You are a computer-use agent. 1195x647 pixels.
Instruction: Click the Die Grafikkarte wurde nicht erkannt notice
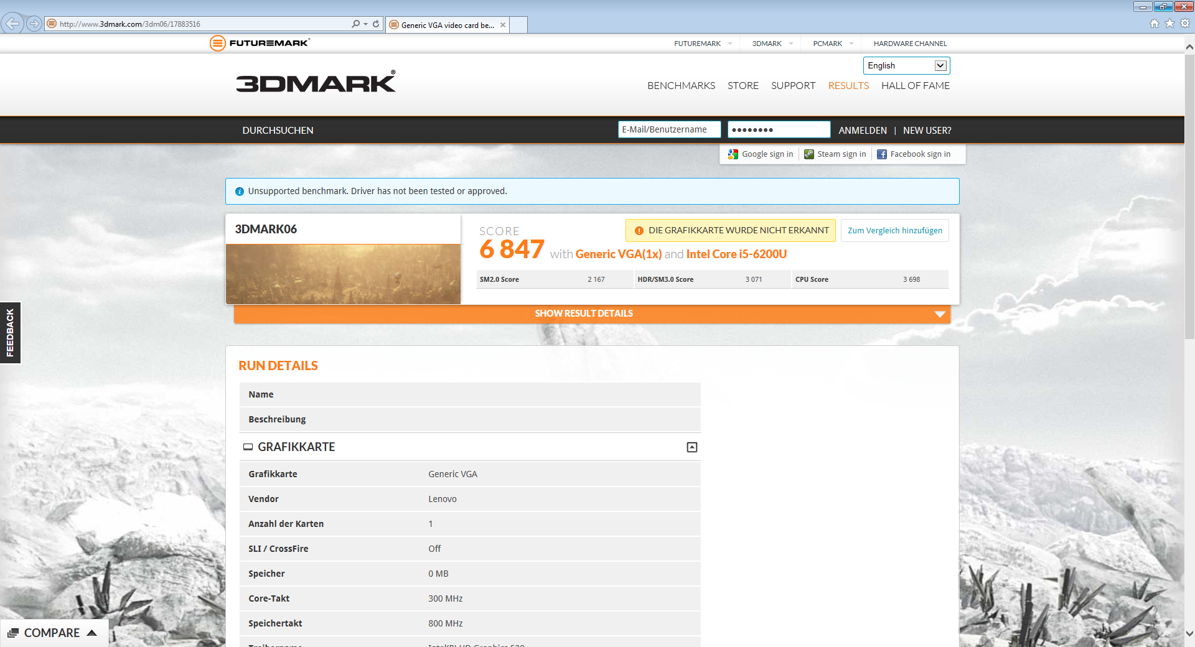point(731,231)
